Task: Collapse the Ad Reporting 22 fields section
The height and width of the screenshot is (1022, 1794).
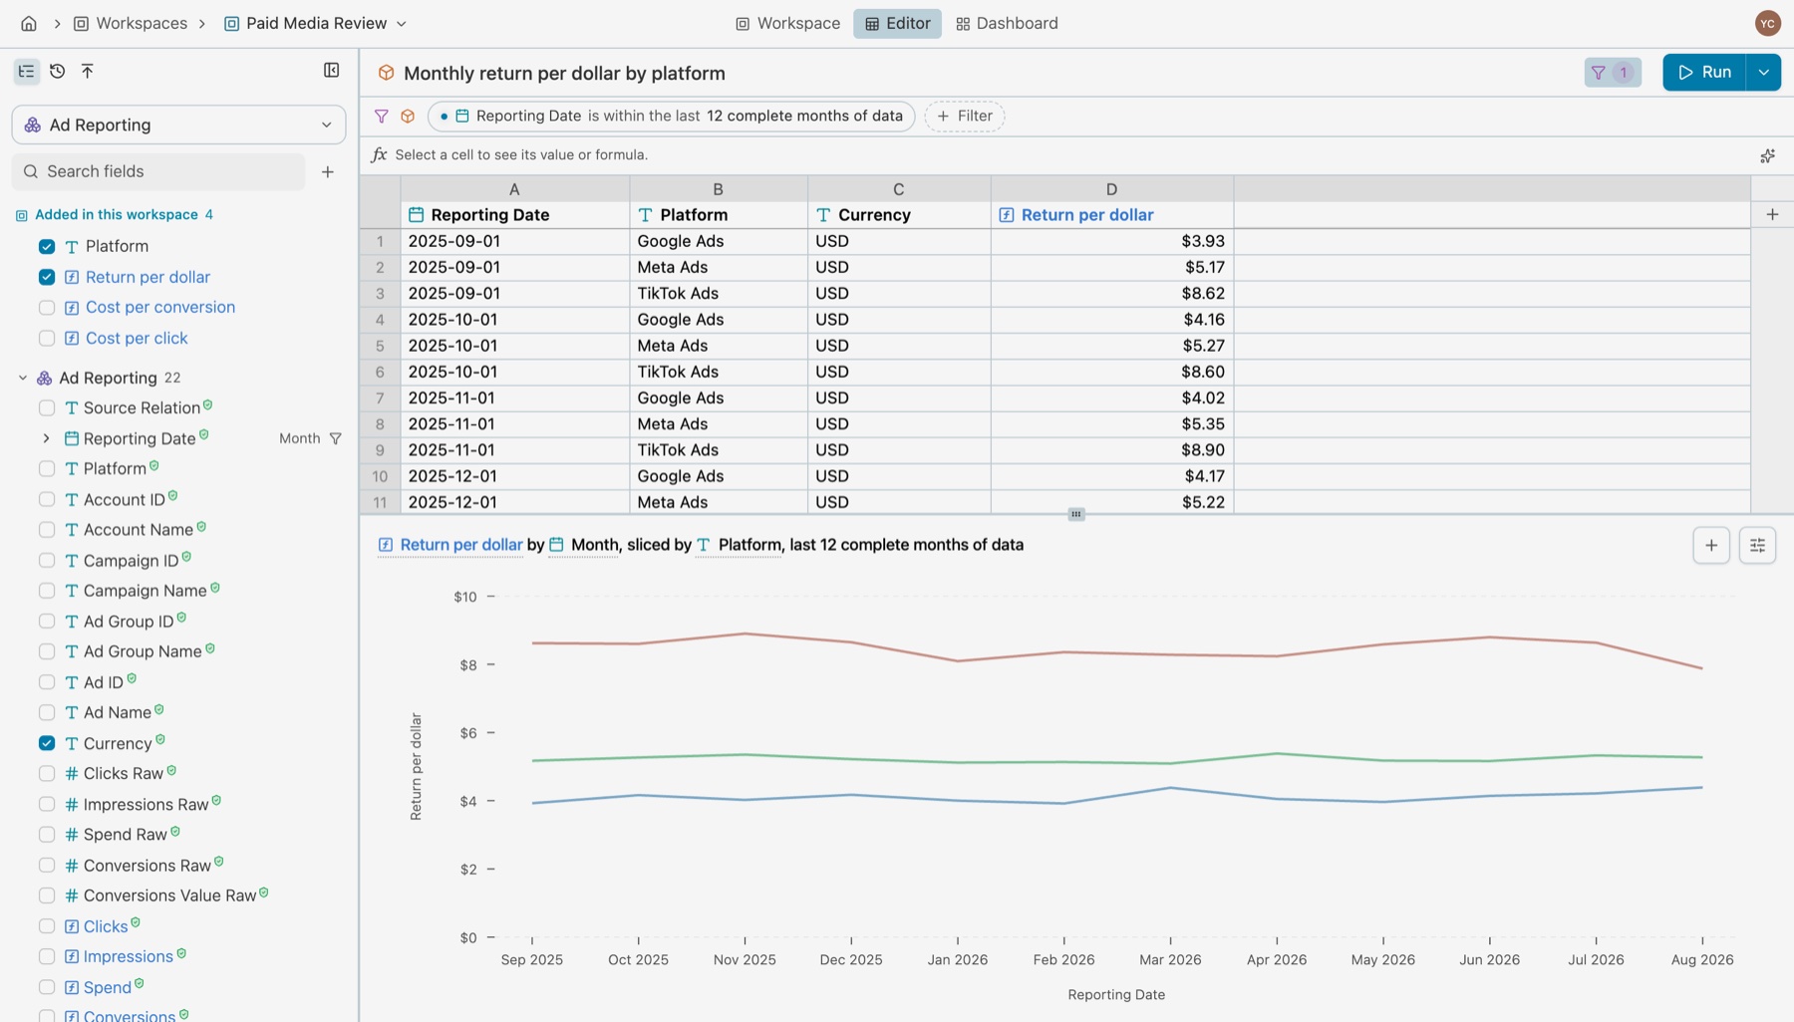Action: coord(22,378)
